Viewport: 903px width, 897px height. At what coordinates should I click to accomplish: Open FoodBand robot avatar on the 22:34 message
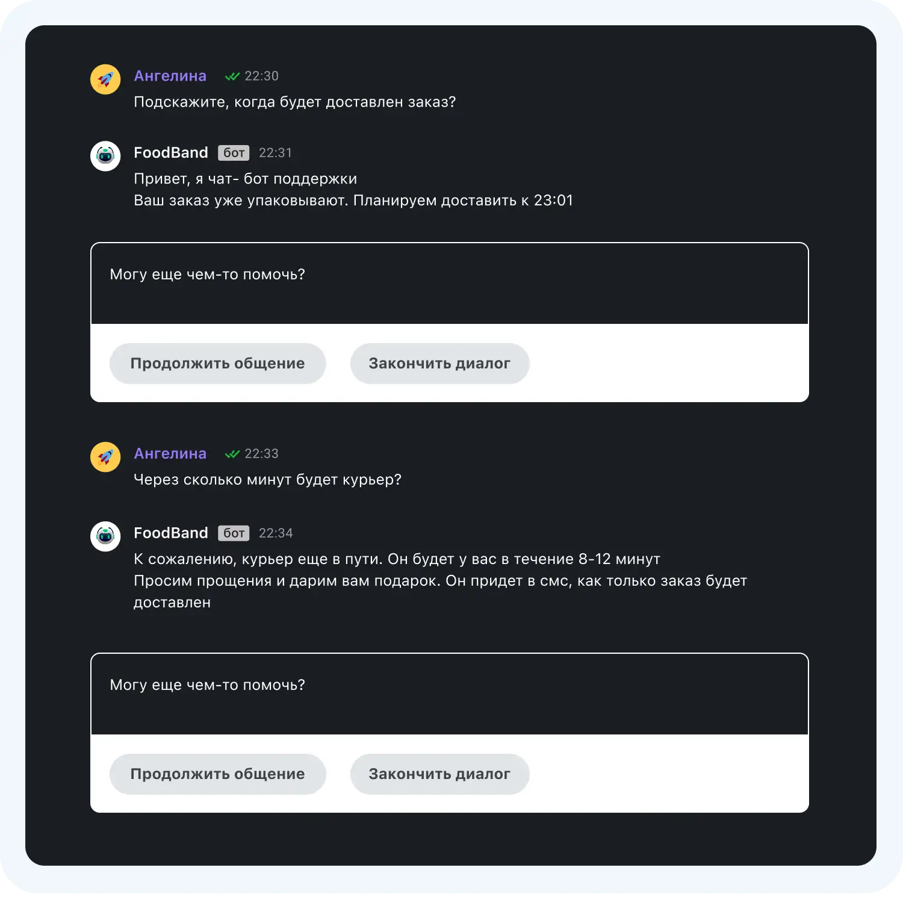[105, 536]
